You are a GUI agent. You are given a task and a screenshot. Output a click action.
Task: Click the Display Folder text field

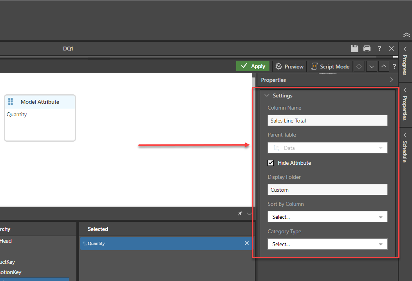[327, 190]
